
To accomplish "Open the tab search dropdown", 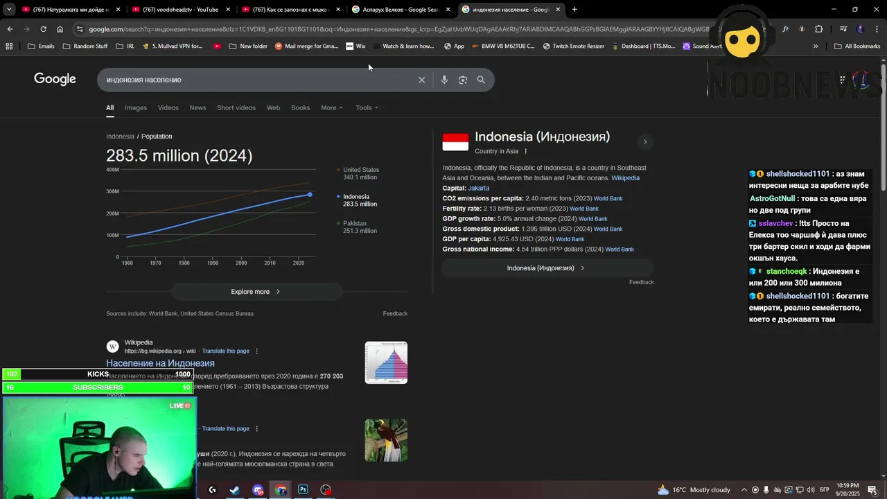I will pos(9,10).
